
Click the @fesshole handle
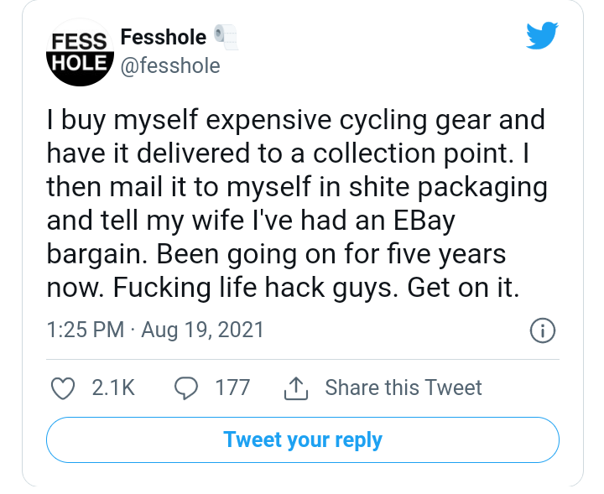click(170, 65)
